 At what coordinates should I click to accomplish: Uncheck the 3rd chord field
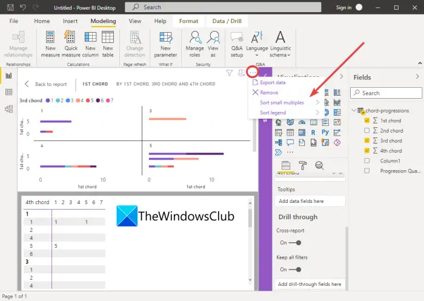click(367, 141)
